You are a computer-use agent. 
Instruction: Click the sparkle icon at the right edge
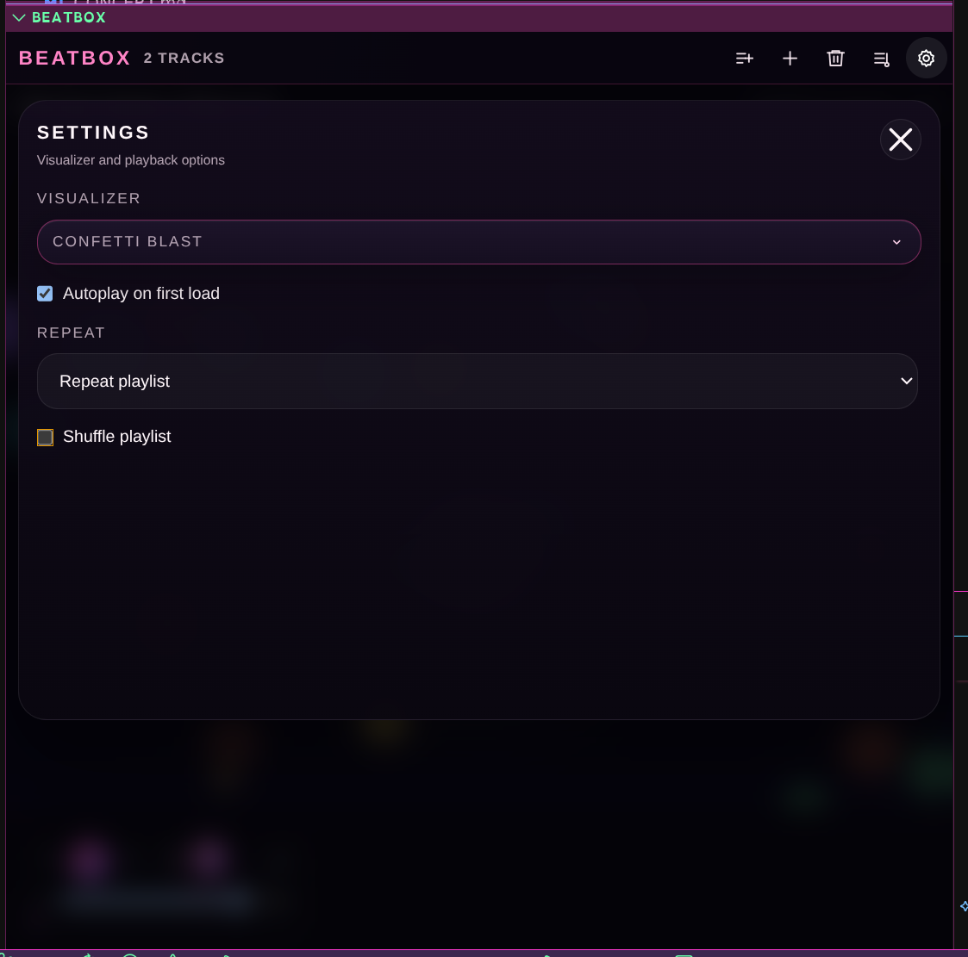click(963, 906)
